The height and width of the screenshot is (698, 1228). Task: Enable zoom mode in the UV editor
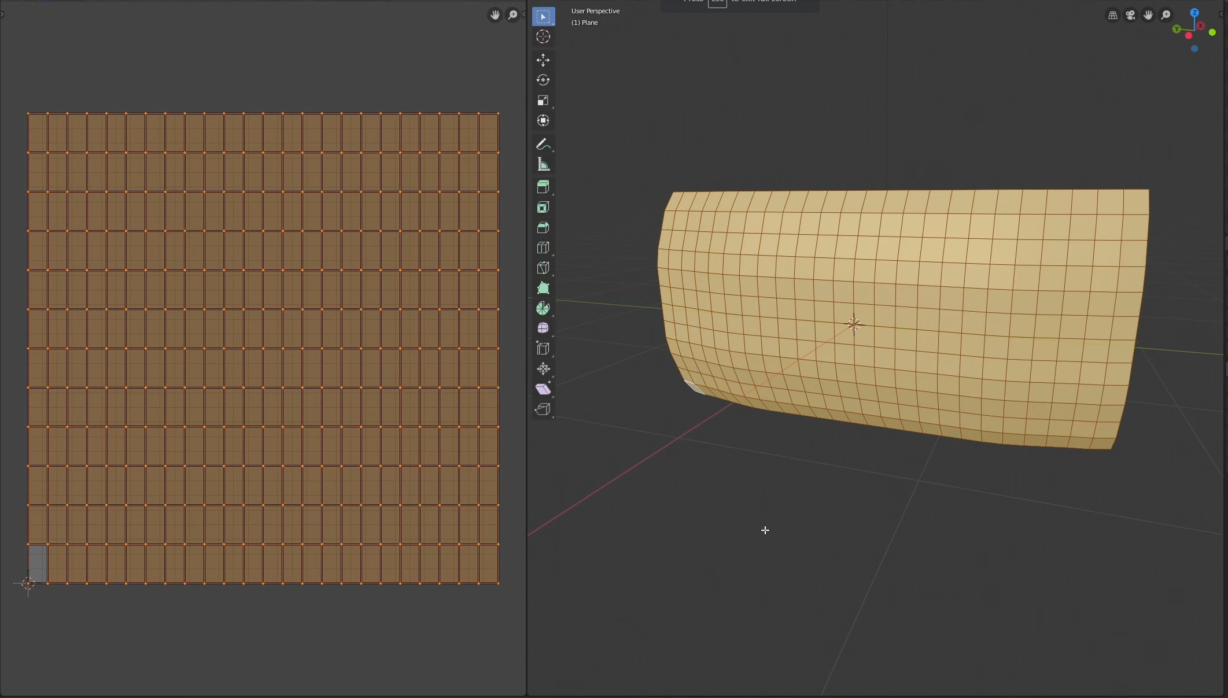click(512, 15)
